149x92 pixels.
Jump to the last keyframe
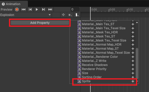pos(50,9)
